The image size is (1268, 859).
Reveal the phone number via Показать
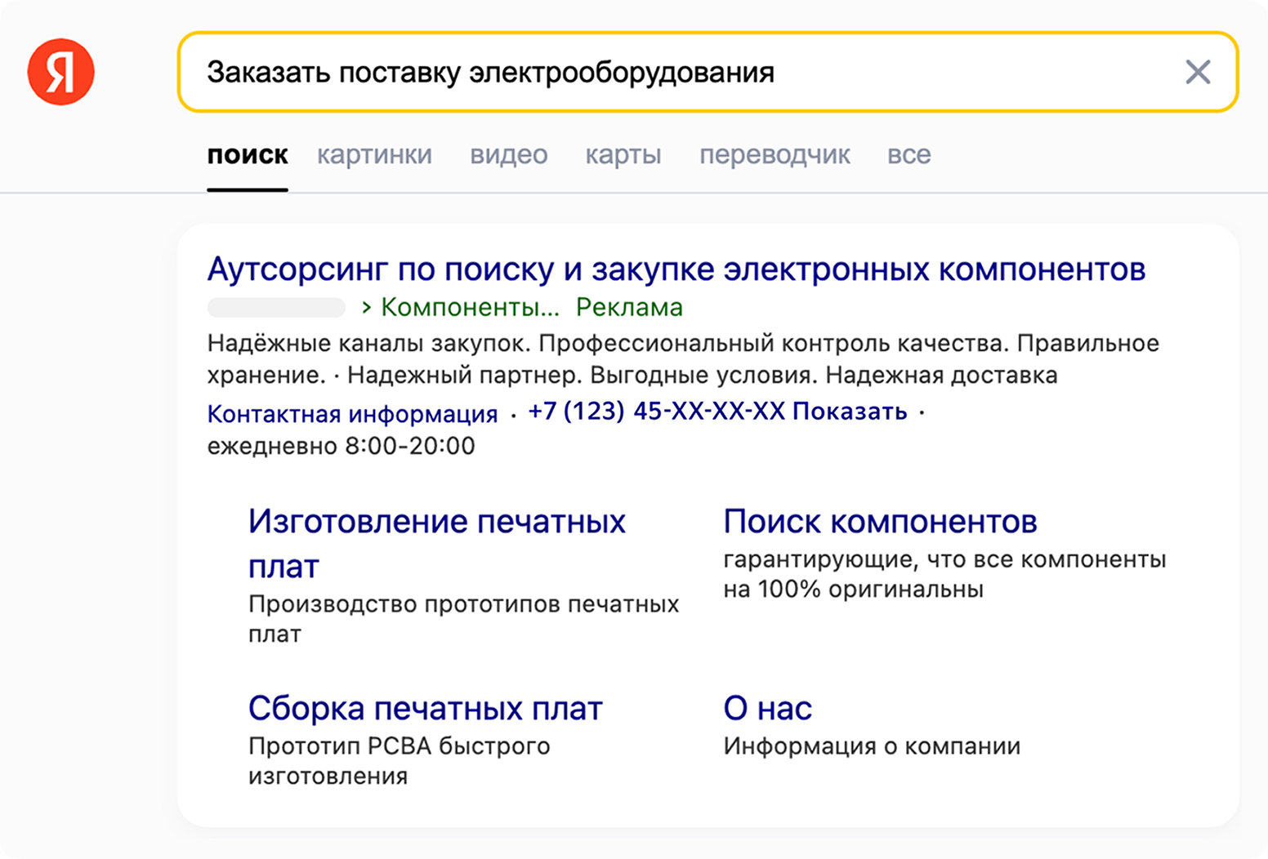click(x=850, y=411)
